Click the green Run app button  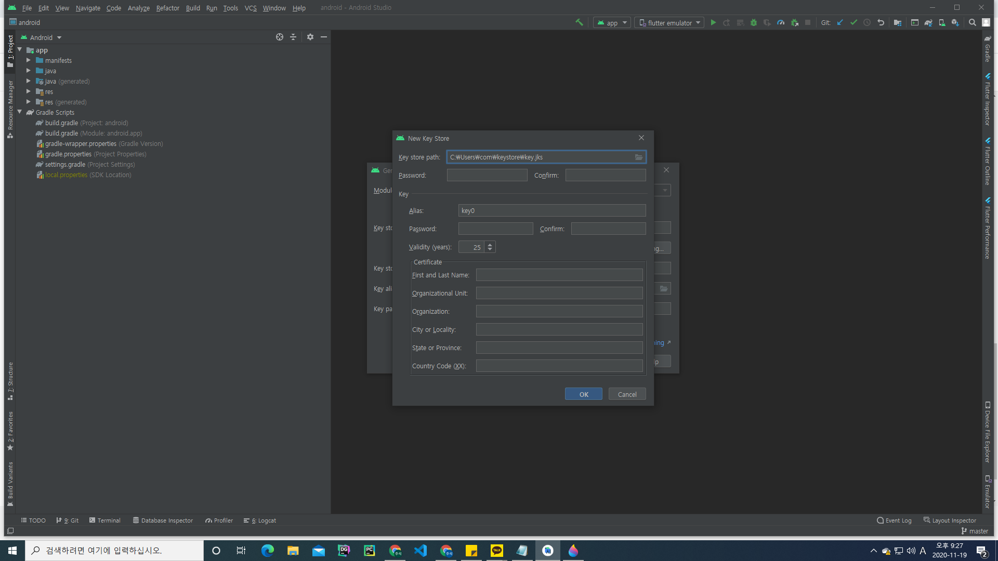(713, 22)
